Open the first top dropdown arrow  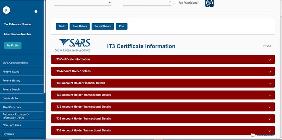click(x=110, y=3)
